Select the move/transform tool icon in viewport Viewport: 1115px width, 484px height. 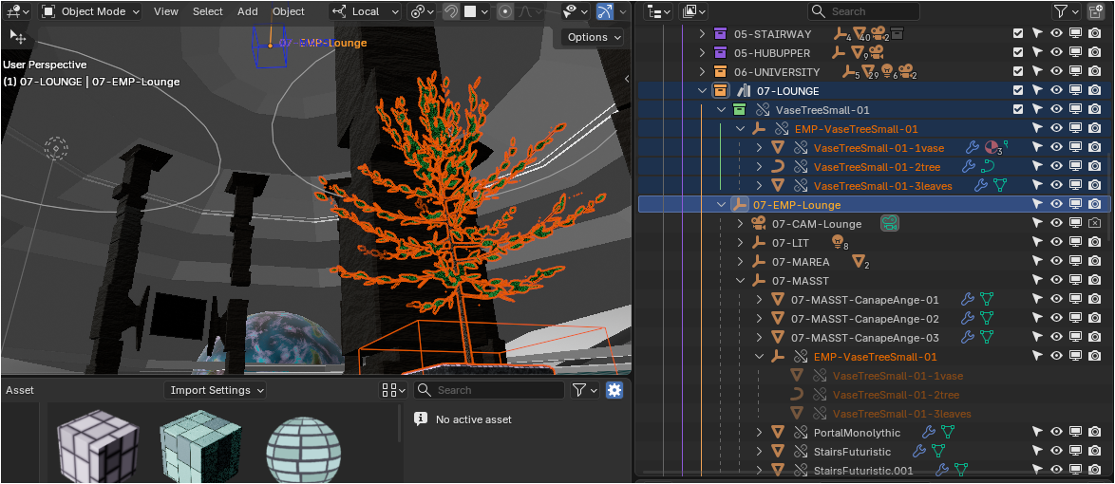tap(17, 36)
